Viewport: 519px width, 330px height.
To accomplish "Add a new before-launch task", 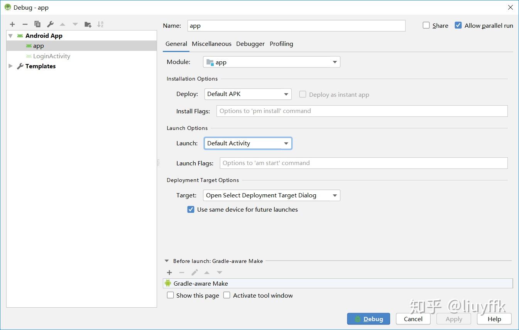I will coord(169,272).
